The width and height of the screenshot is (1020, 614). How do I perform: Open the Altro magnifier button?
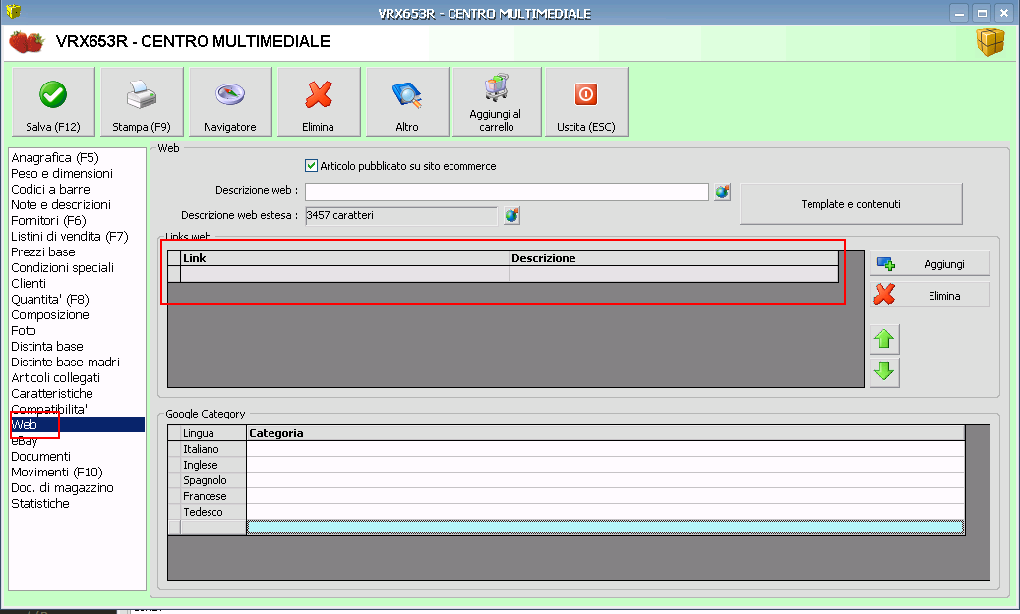click(407, 102)
